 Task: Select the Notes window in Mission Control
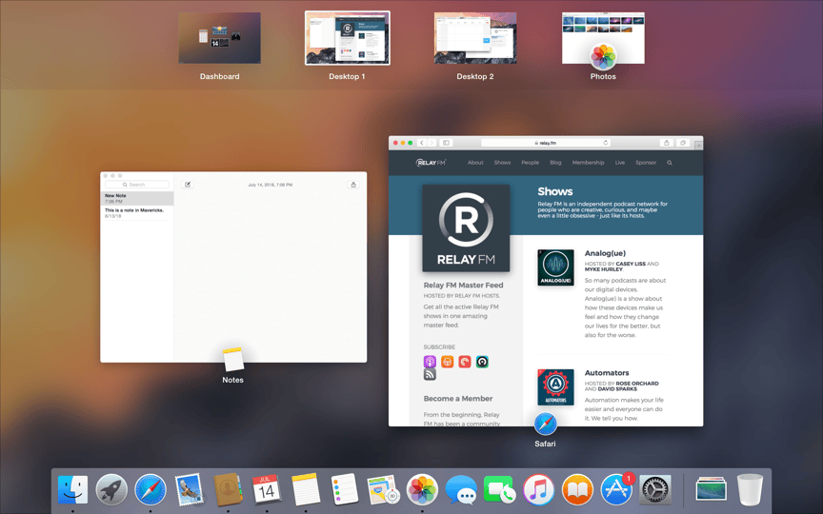[x=233, y=267]
